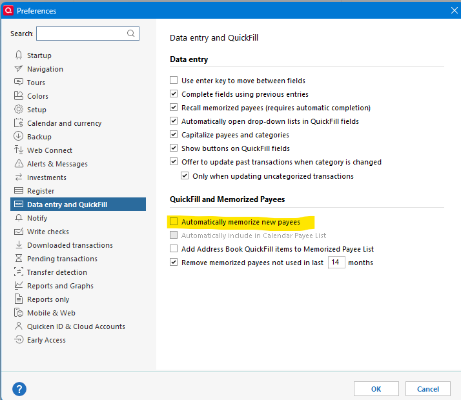Click the Downloaded transactions arrow icon
461x400 pixels.
pyautogui.click(x=19, y=245)
